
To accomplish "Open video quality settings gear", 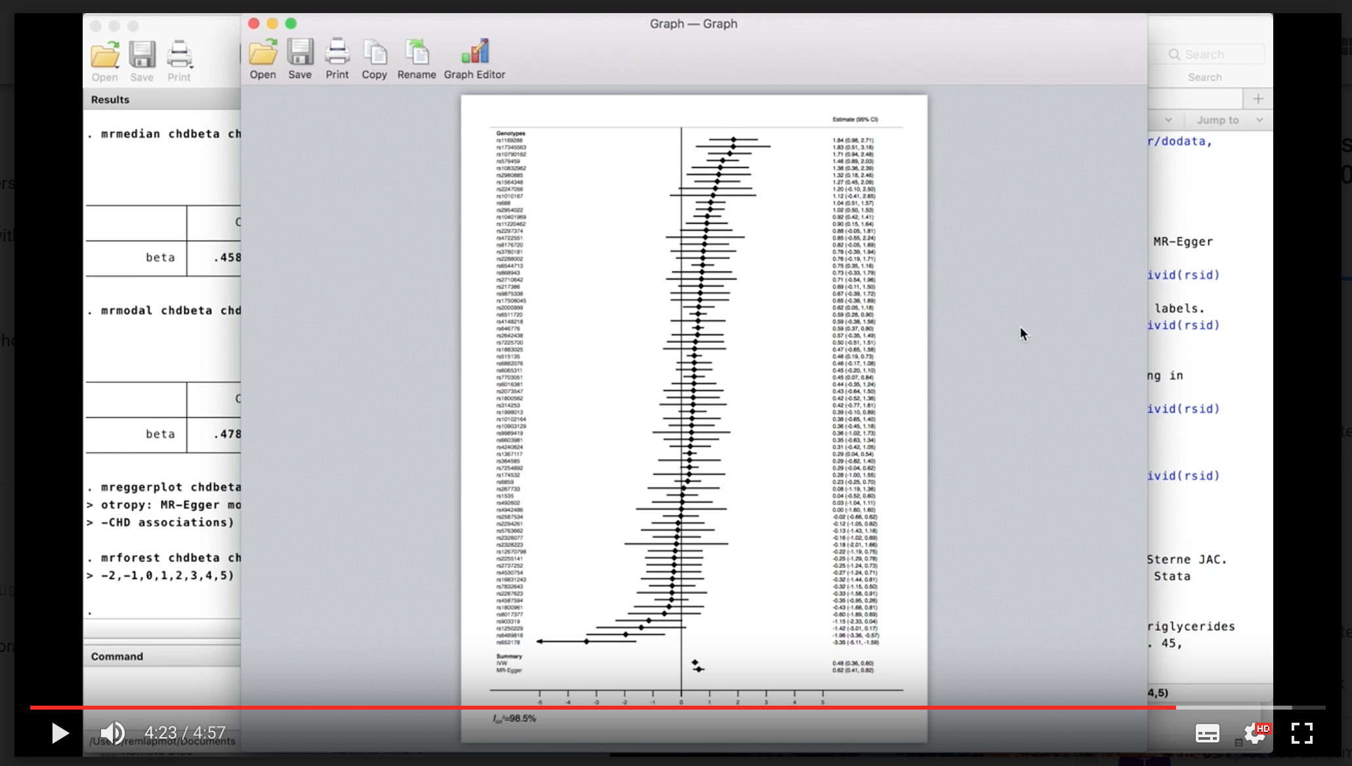I will click(x=1254, y=733).
